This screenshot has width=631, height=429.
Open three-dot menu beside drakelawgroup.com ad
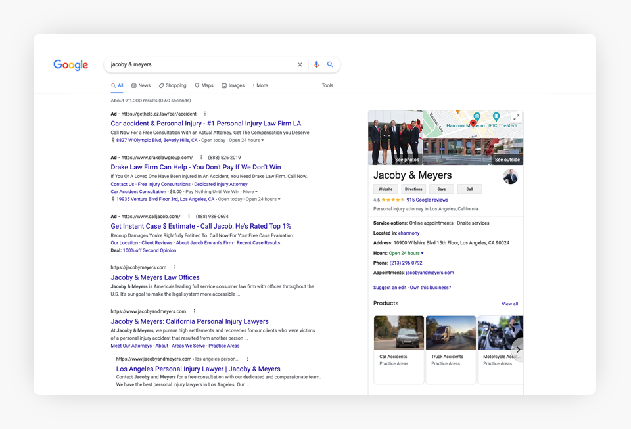coord(201,158)
